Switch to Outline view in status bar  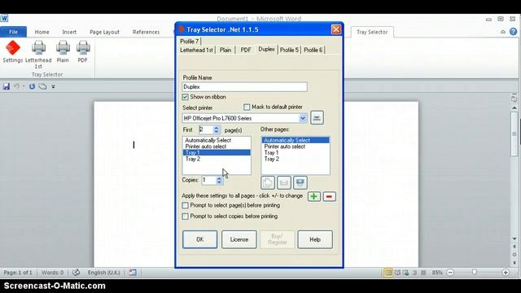click(x=414, y=273)
